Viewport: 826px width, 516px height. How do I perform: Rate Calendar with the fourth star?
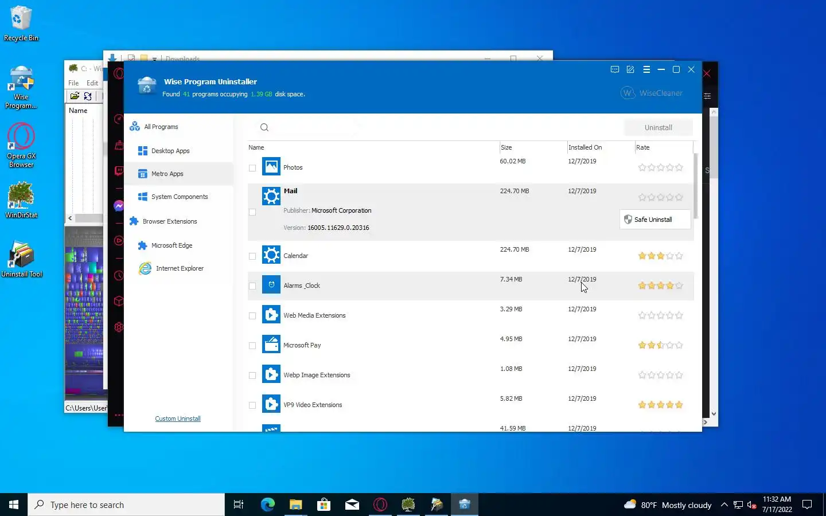pyautogui.click(x=670, y=256)
